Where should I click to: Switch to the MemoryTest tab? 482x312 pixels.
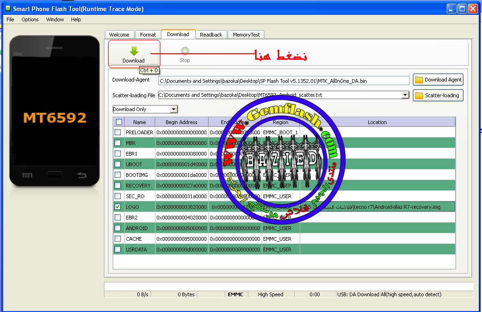tap(246, 35)
